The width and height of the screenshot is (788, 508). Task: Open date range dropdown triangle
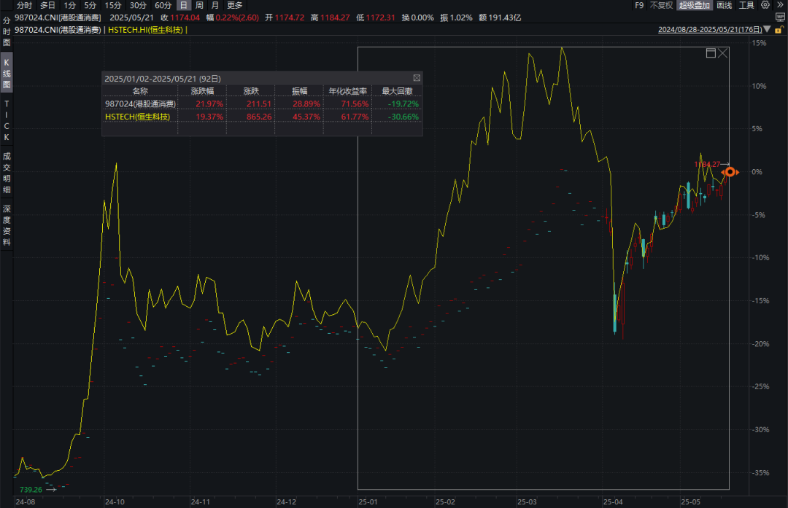point(767,29)
